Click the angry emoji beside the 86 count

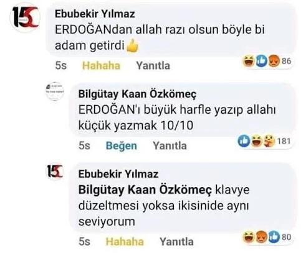pos(274,61)
